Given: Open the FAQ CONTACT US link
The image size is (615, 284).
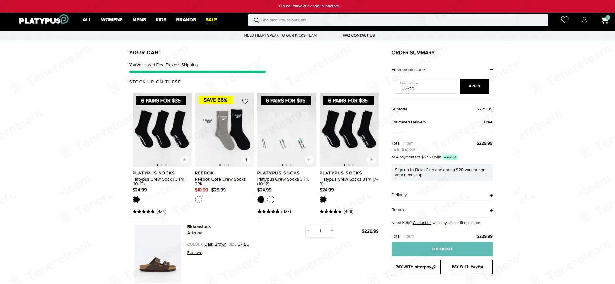Looking at the screenshot, I should coord(359,35).
